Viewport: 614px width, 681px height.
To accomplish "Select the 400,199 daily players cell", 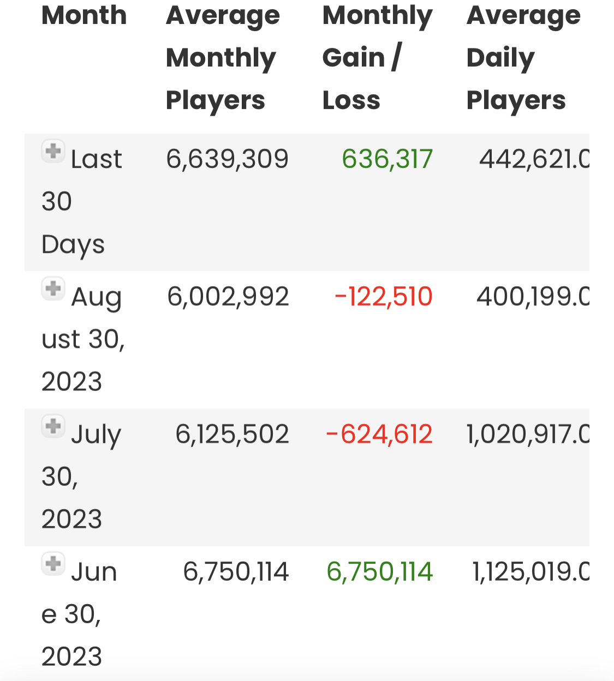I will coord(533,297).
